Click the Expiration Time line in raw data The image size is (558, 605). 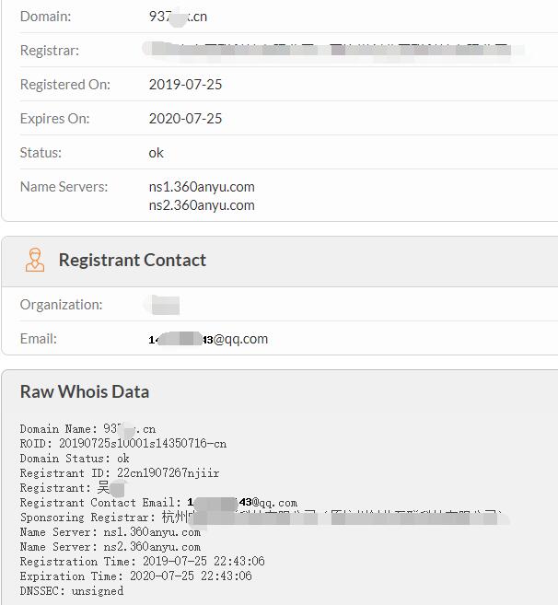pyautogui.click(x=136, y=576)
